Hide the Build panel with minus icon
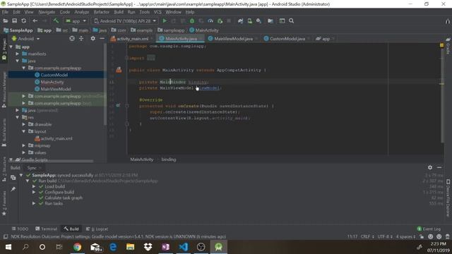 click(439, 167)
